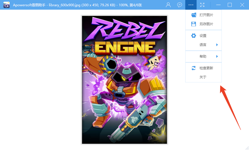Click the Apowersoft app logo icon
The height and width of the screenshot is (150, 249).
point(7,5)
